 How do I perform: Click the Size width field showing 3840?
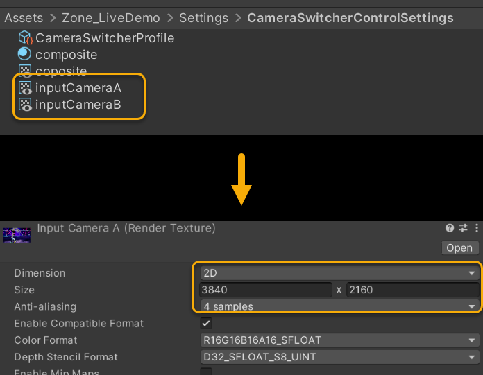(265, 290)
